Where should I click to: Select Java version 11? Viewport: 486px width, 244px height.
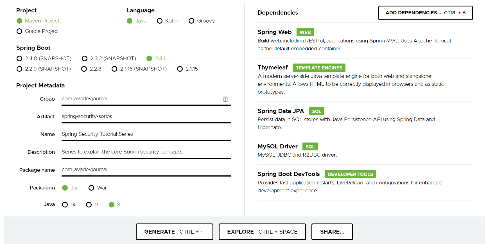[89, 205]
